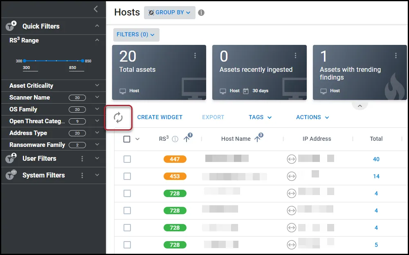
Task: Open total findings link showing 14
Action: [x=376, y=176]
